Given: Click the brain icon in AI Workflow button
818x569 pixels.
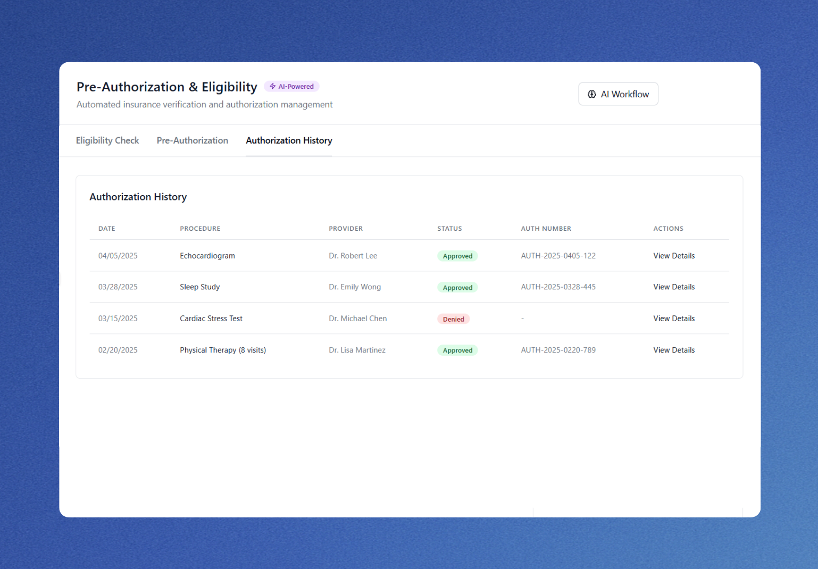Looking at the screenshot, I should (x=591, y=94).
